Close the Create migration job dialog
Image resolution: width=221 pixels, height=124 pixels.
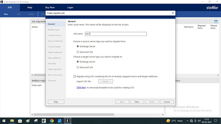point(173,13)
